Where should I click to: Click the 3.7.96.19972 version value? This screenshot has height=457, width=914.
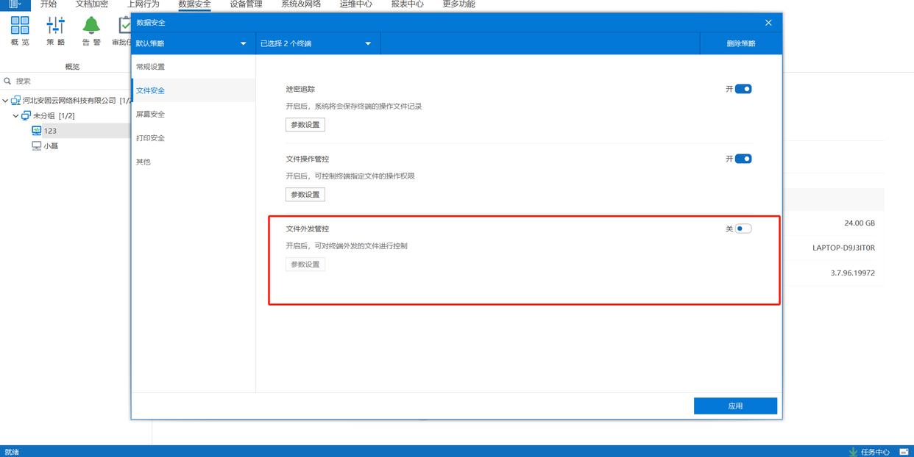853,273
